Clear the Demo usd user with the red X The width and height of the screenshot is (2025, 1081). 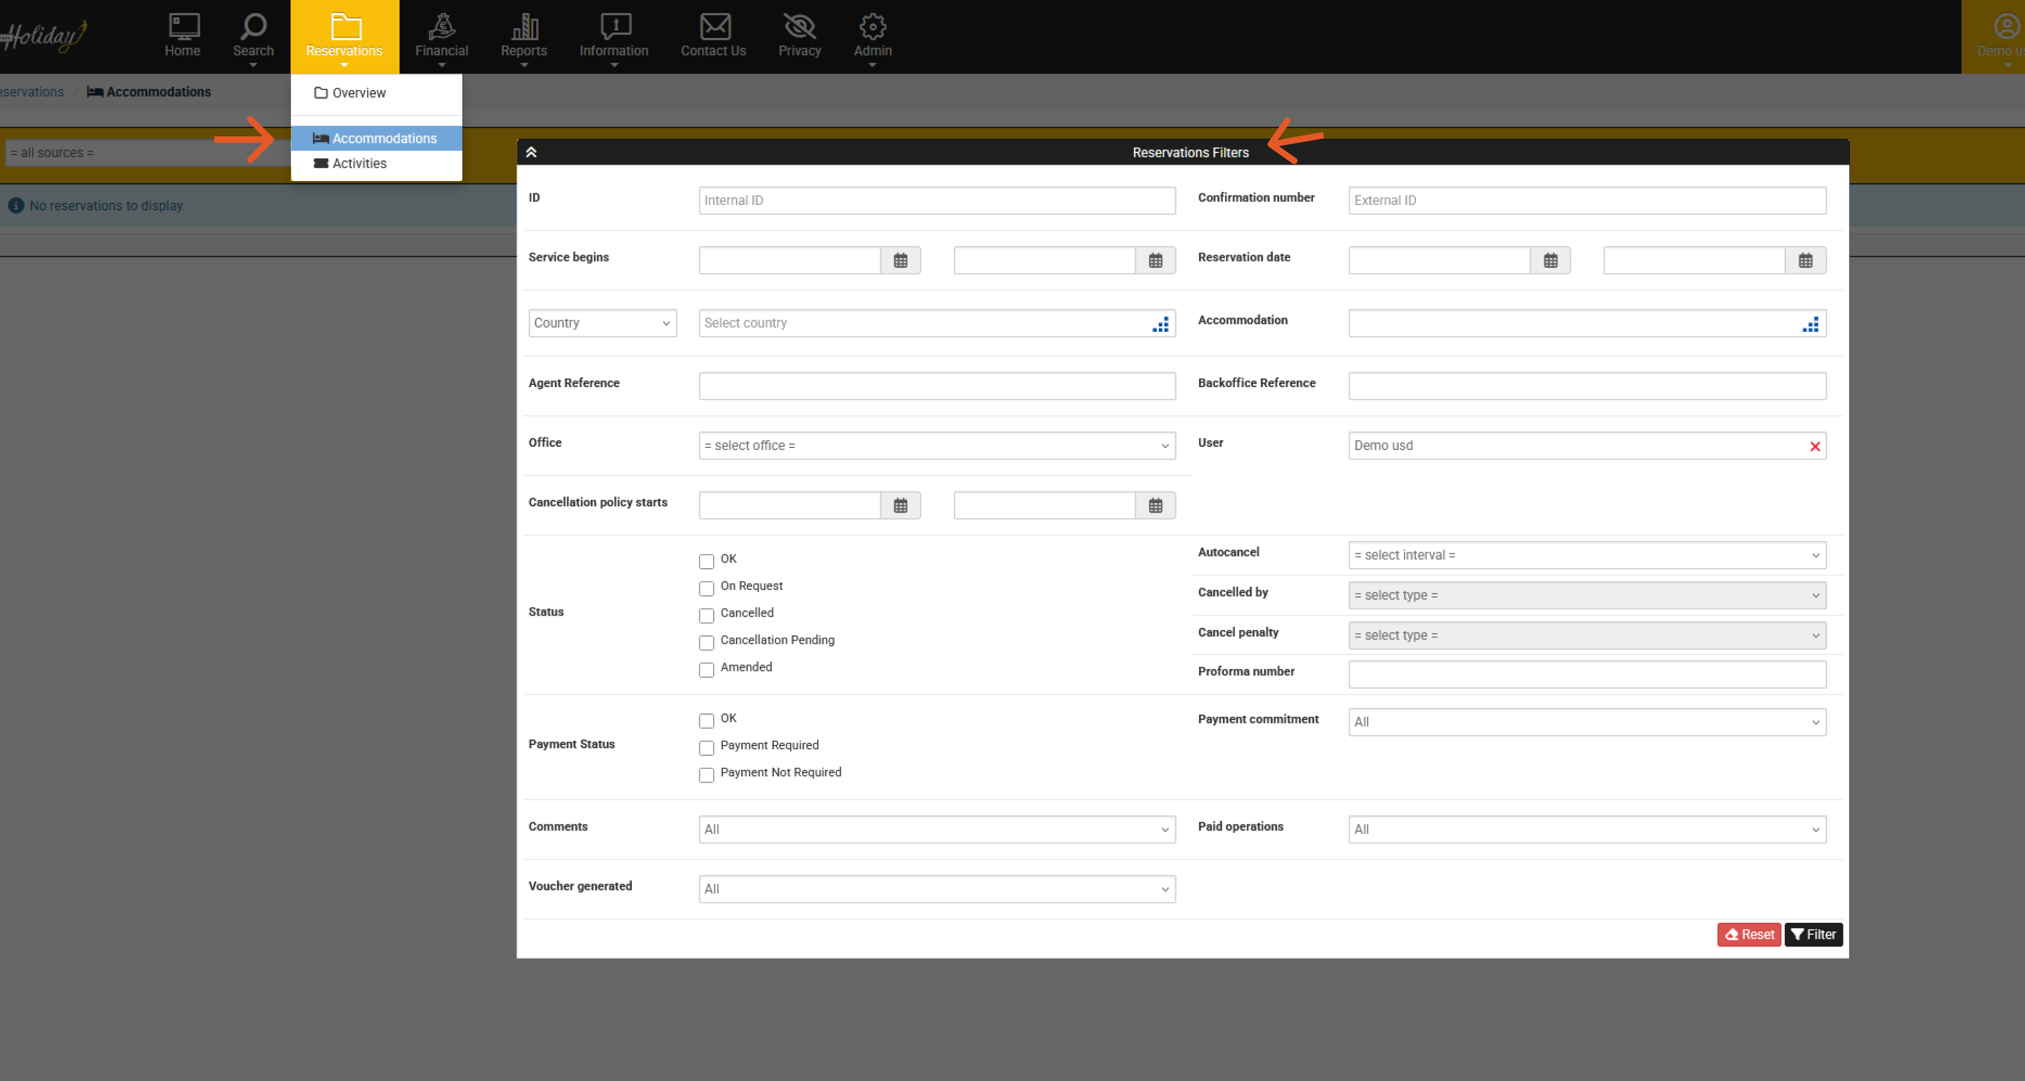(1814, 446)
